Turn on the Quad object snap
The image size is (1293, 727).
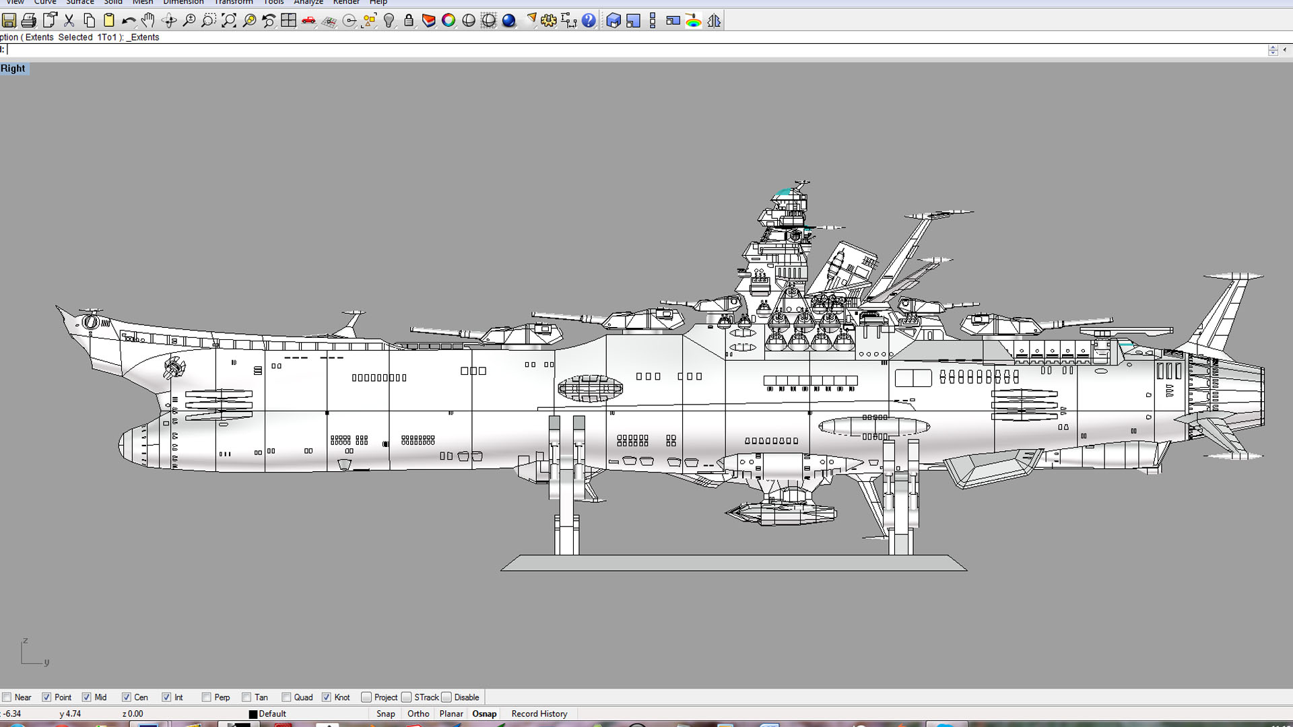coord(286,697)
